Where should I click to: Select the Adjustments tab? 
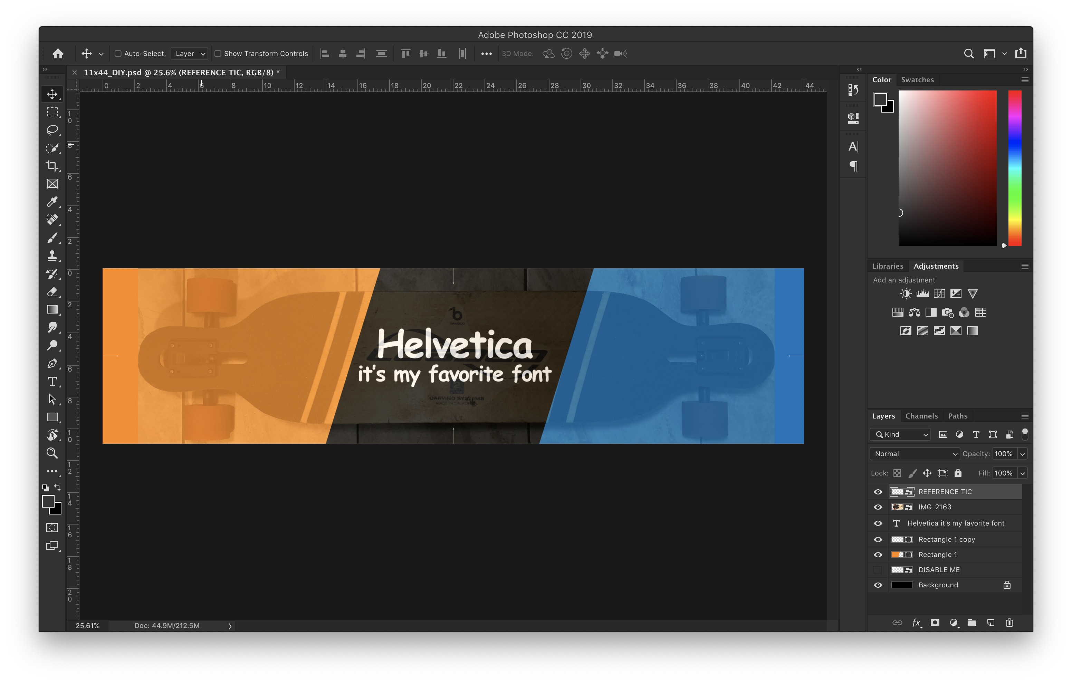(x=936, y=266)
